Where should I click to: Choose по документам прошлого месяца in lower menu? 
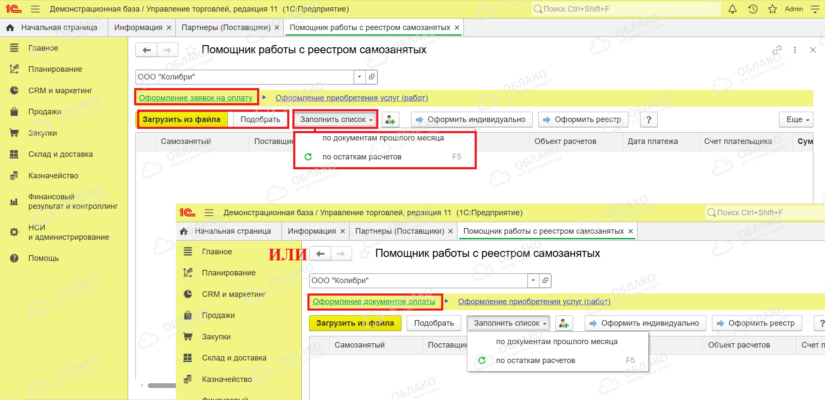point(557,342)
